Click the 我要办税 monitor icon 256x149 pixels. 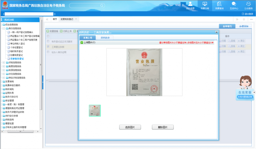click(x=205, y=4)
